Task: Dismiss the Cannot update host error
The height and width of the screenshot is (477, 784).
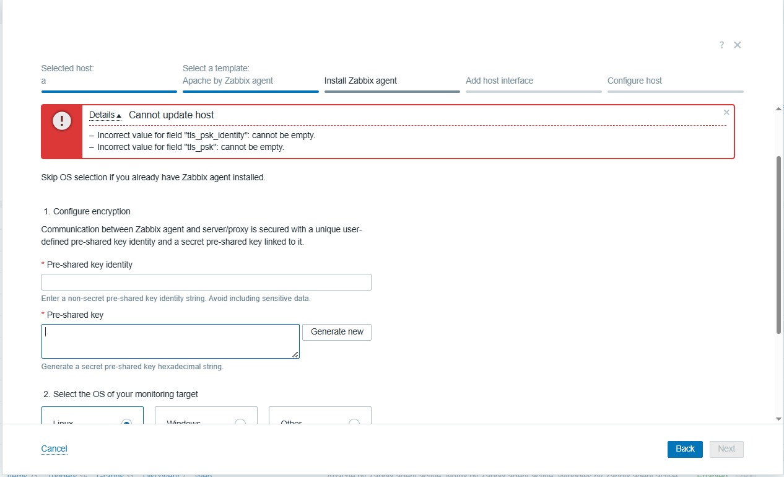Action: pyautogui.click(x=726, y=113)
